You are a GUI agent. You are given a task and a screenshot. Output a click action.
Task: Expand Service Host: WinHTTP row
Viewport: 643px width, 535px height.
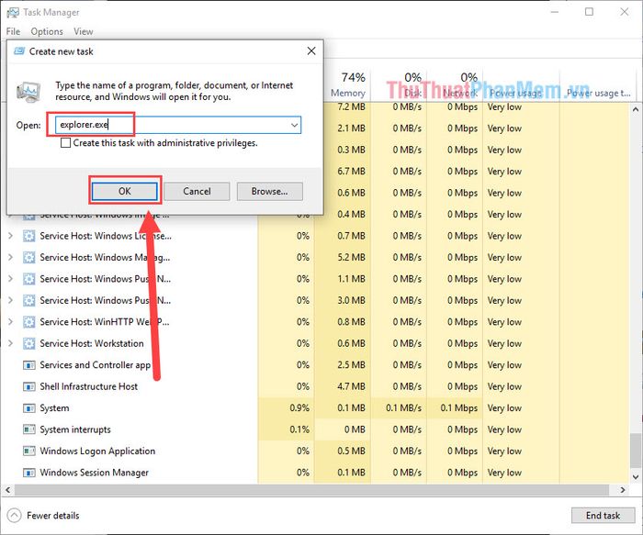(x=11, y=322)
